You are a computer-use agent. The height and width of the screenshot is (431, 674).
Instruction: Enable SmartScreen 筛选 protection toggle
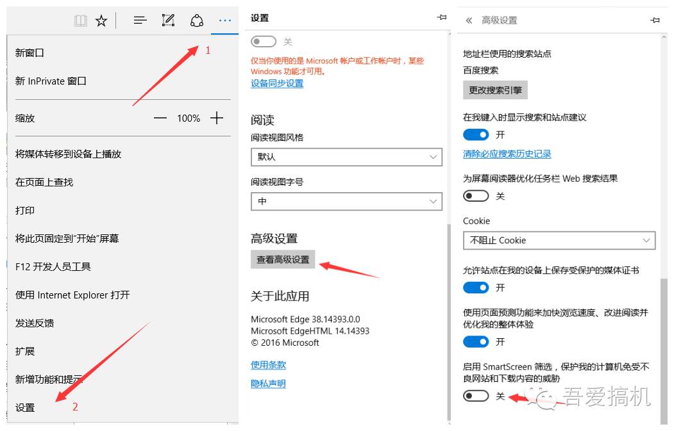[476, 396]
